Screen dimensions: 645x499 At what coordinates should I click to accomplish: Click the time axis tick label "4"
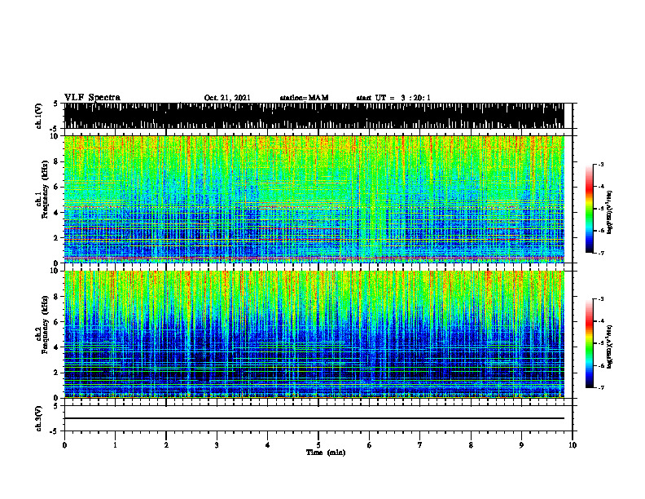coord(267,445)
